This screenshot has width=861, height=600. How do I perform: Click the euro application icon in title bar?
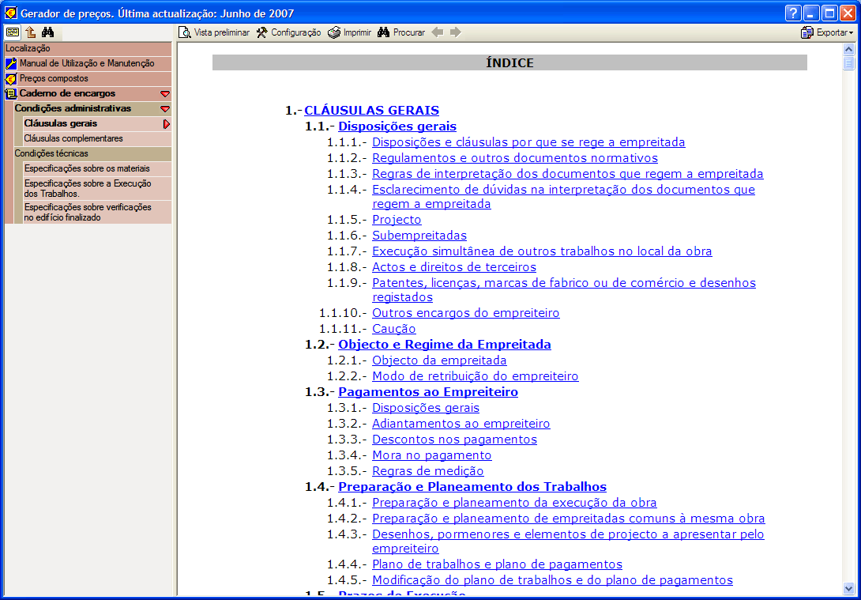[10, 13]
